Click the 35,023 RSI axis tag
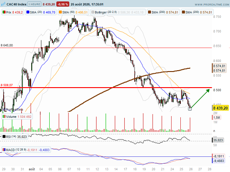The height and width of the screenshot is (172, 230). [x=218, y=140]
